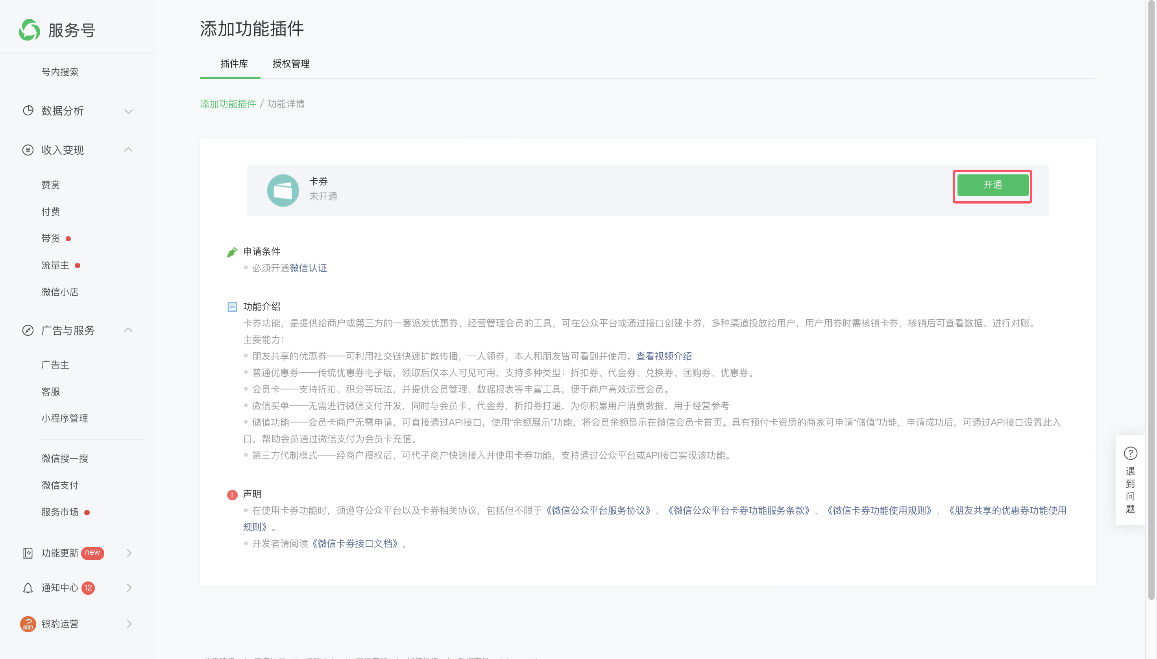Click the feature updates document icon
The height and width of the screenshot is (659, 1157).
click(28, 553)
